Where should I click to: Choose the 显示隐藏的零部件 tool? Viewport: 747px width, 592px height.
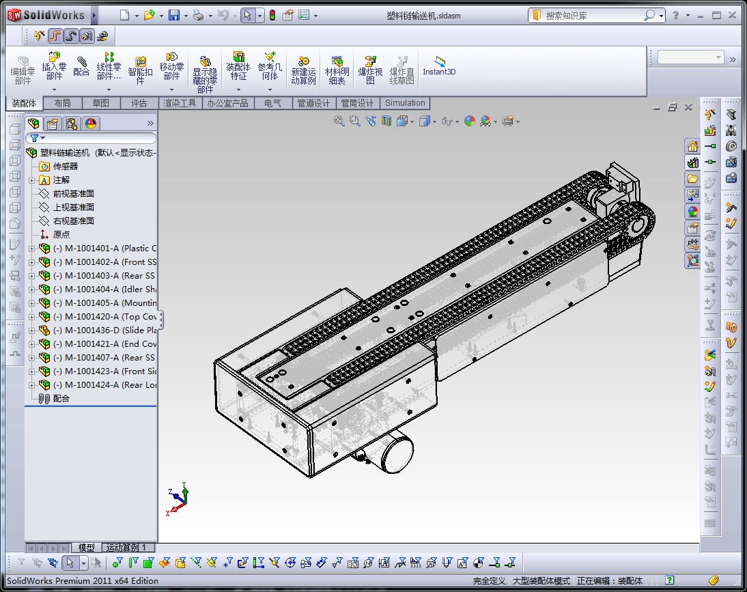(x=206, y=74)
